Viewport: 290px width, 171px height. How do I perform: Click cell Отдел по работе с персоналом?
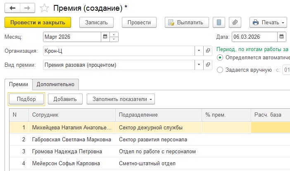tap(159, 152)
